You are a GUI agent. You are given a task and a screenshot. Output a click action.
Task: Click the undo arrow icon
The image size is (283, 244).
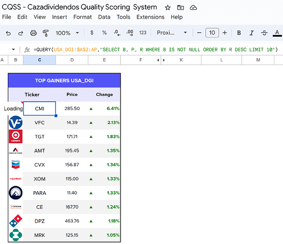point(8,33)
